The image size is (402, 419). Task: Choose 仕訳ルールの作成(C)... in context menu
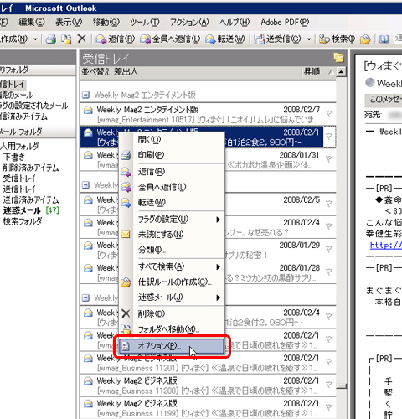pyautogui.click(x=172, y=282)
